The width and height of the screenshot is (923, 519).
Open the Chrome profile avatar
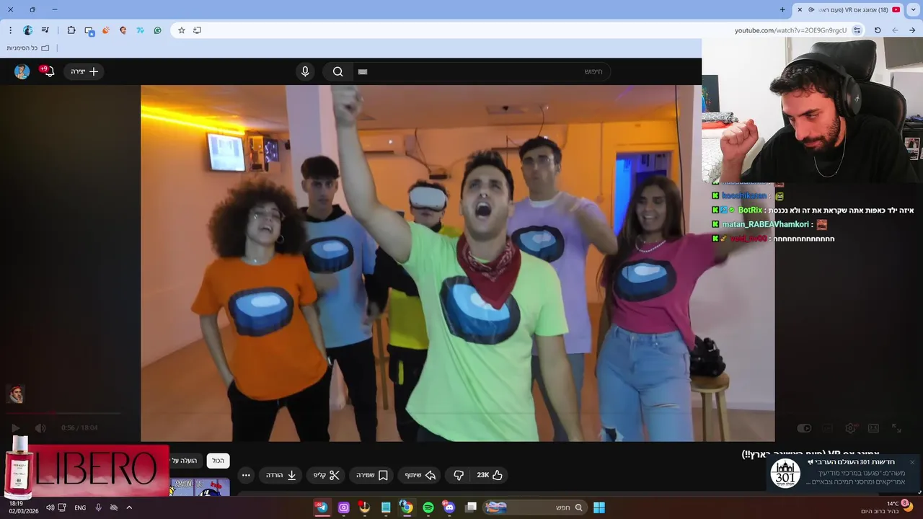point(28,30)
